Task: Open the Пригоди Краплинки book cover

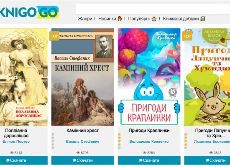Action: coord(149,77)
